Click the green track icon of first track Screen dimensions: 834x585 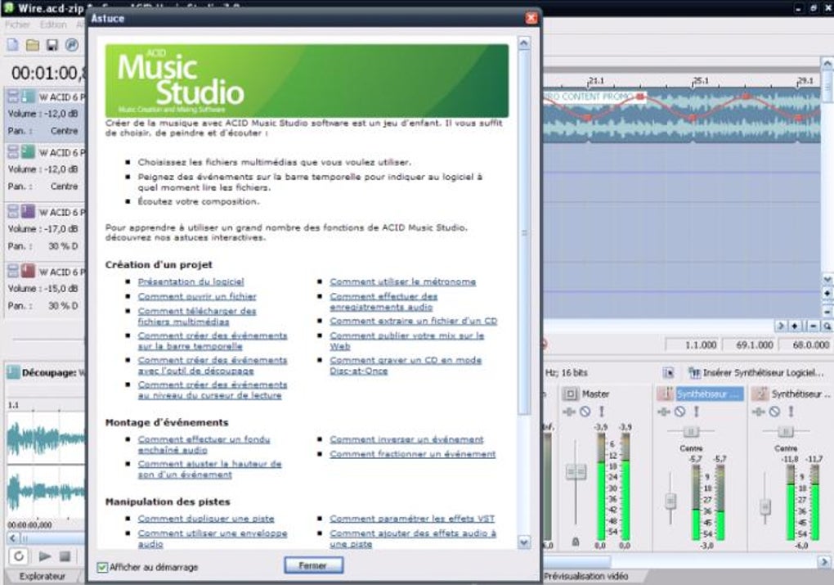click(28, 97)
